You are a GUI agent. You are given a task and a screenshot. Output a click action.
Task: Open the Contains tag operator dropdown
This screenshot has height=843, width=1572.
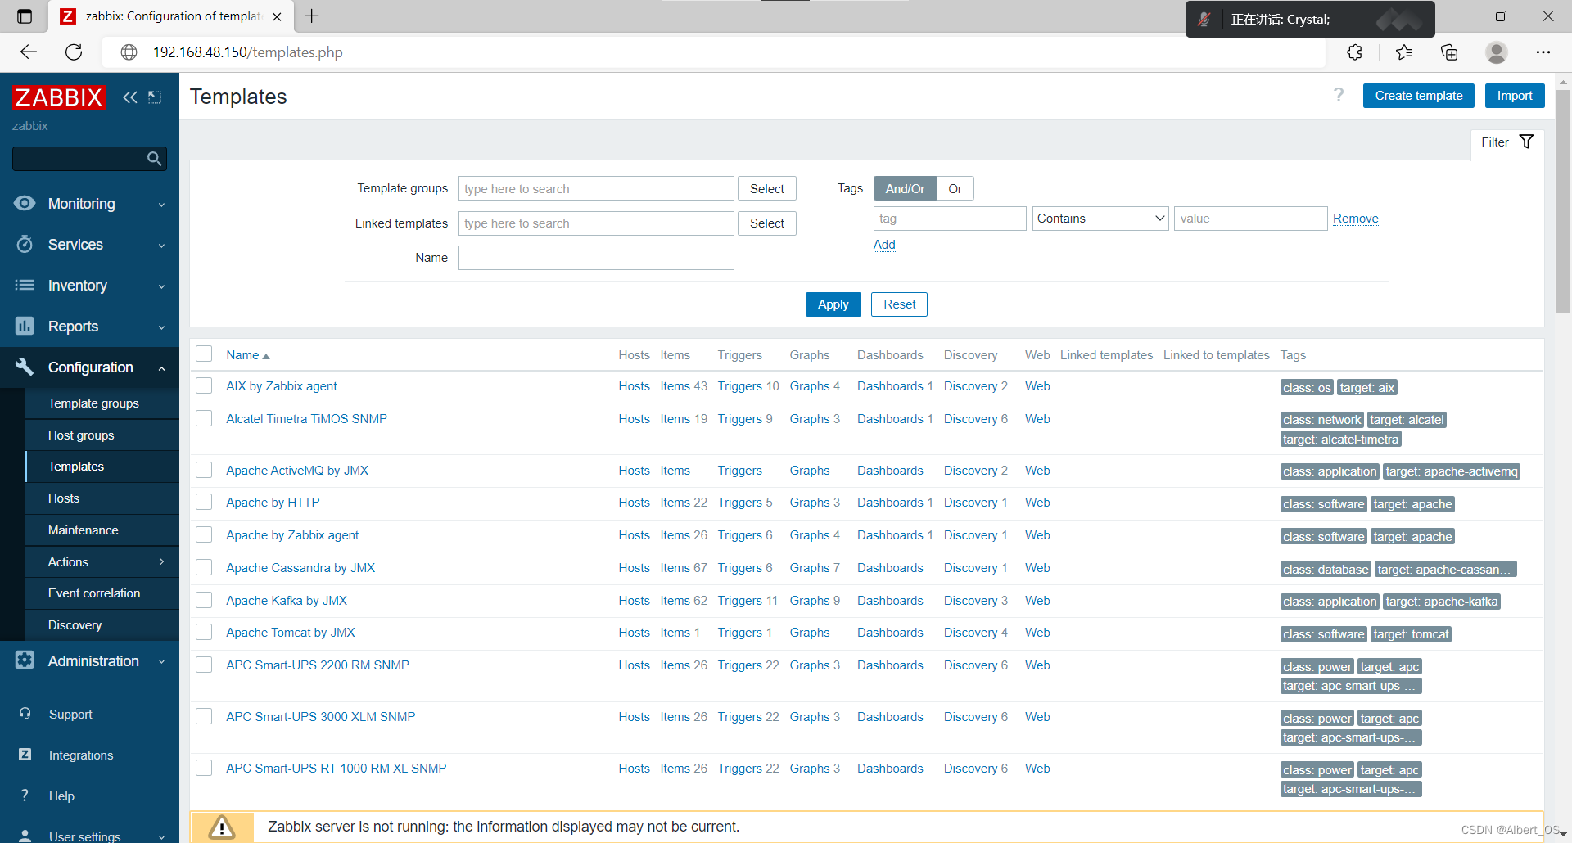[1100, 219]
